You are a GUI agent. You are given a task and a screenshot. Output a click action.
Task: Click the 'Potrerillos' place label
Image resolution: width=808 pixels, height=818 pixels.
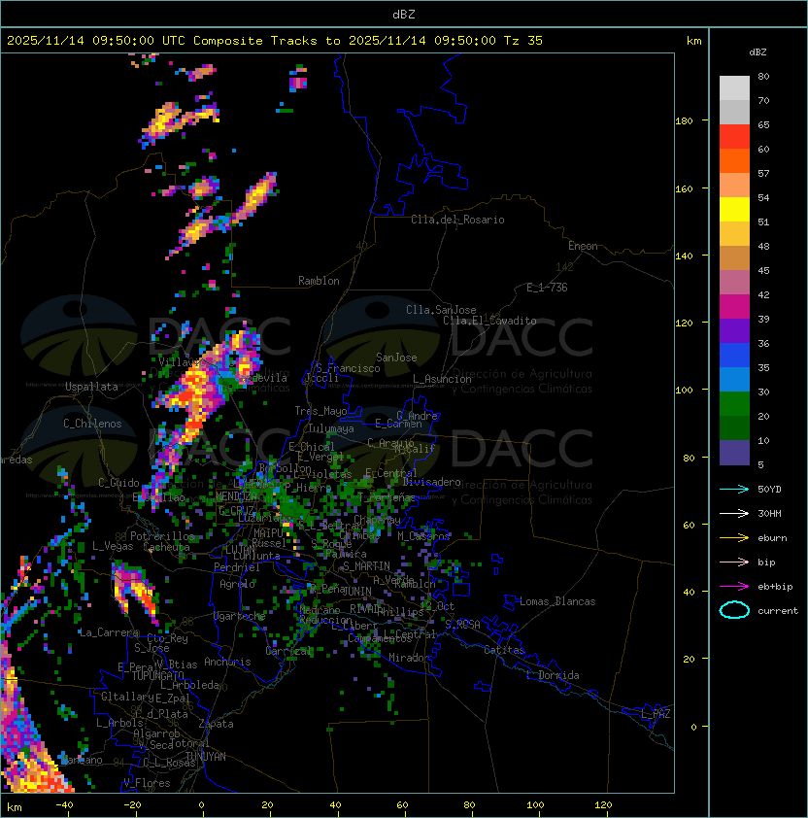(162, 536)
